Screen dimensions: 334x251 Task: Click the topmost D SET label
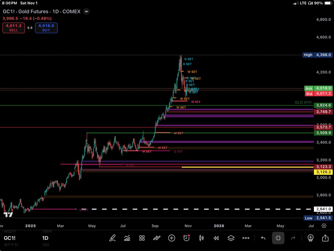coord(189,59)
